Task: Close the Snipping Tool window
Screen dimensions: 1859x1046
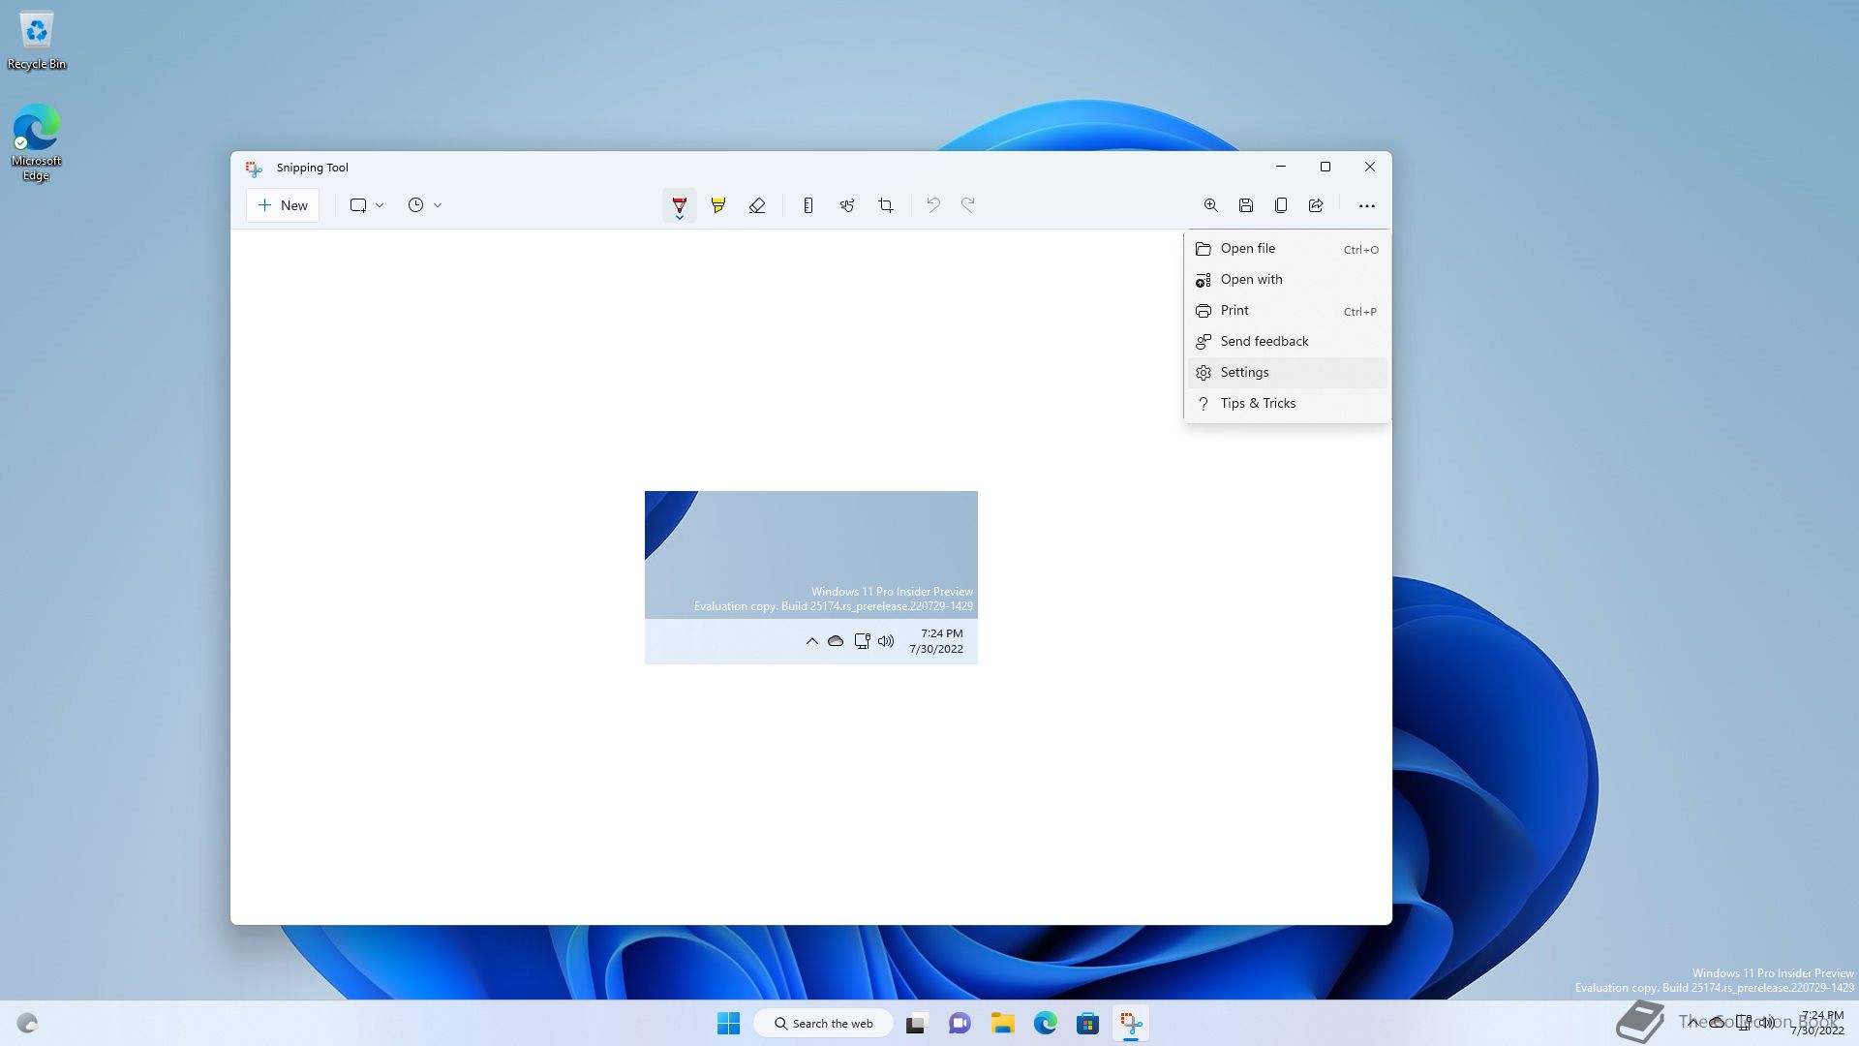Action: (1370, 167)
